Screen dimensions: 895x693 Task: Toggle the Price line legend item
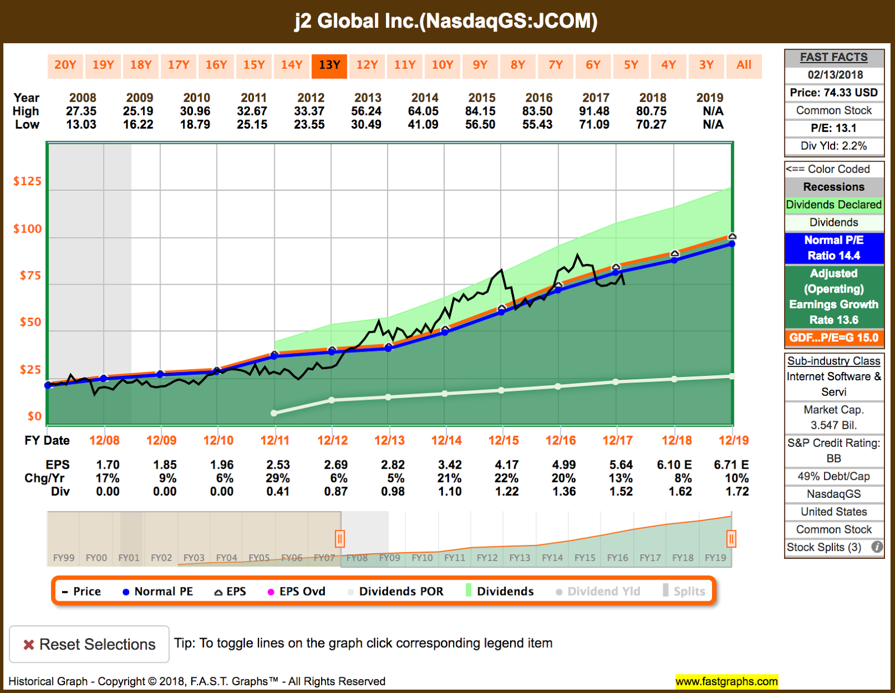click(x=82, y=592)
